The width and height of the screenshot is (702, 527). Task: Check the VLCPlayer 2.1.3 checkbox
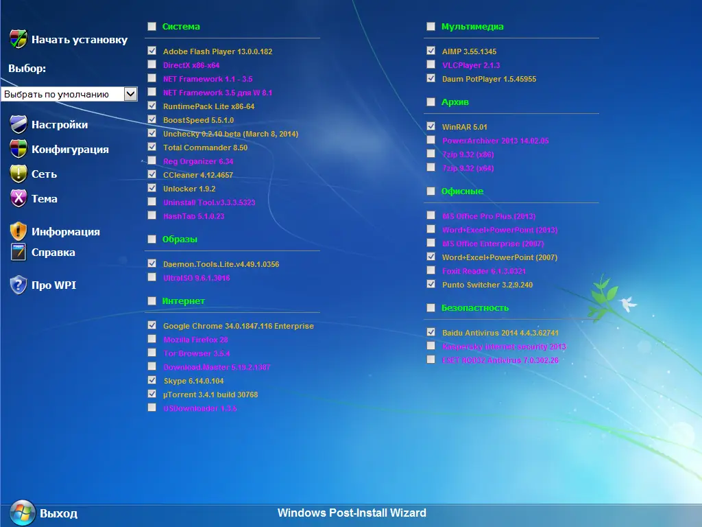[x=431, y=65]
